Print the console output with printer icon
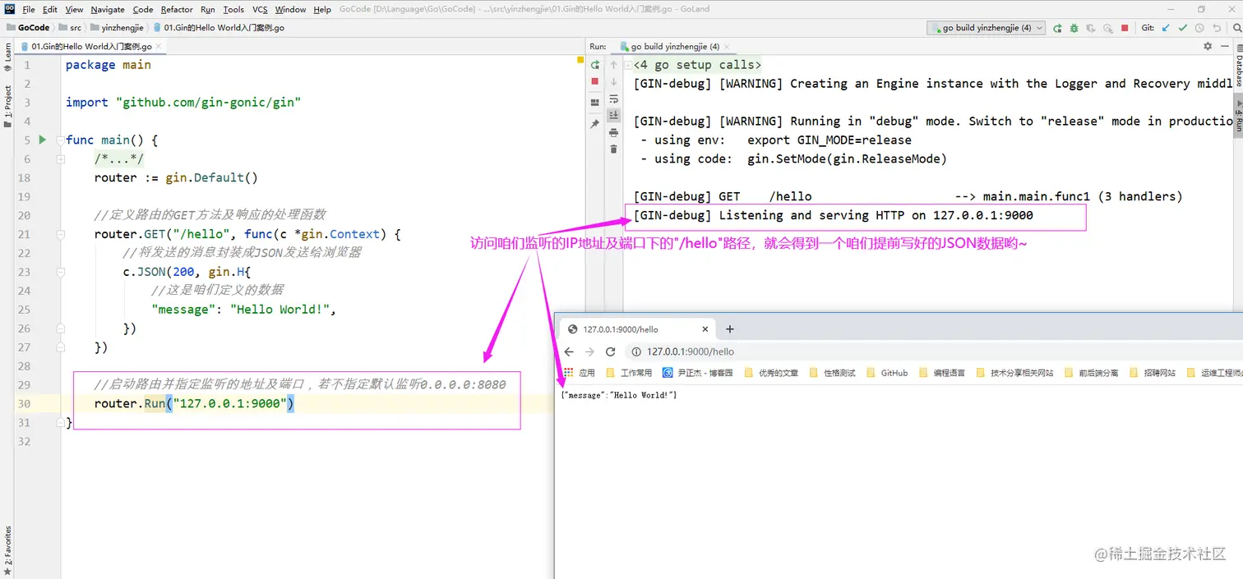Viewport: 1243px width, 579px height. click(x=613, y=133)
